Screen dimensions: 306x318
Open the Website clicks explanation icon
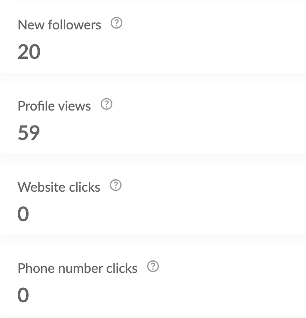(x=116, y=186)
